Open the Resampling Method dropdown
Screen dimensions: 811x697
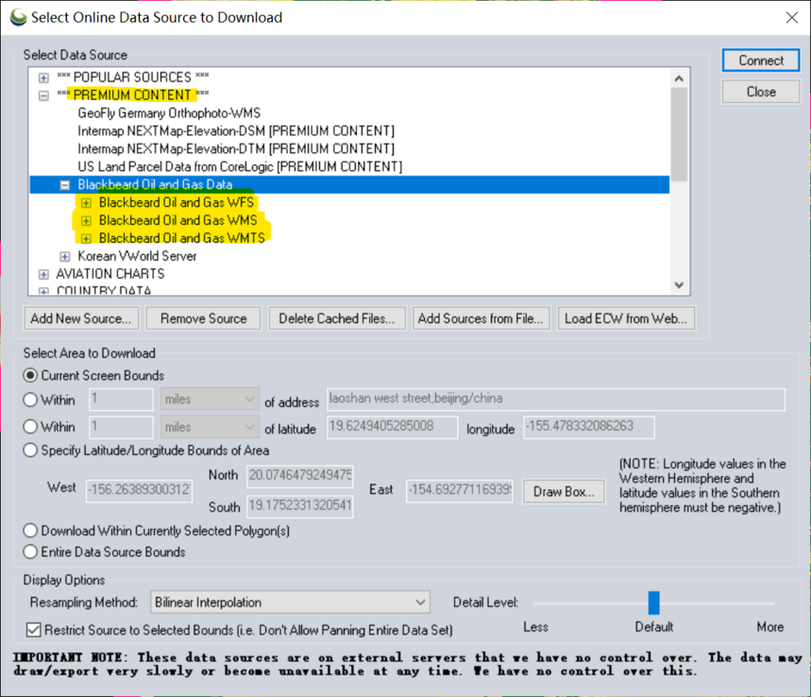(290, 603)
